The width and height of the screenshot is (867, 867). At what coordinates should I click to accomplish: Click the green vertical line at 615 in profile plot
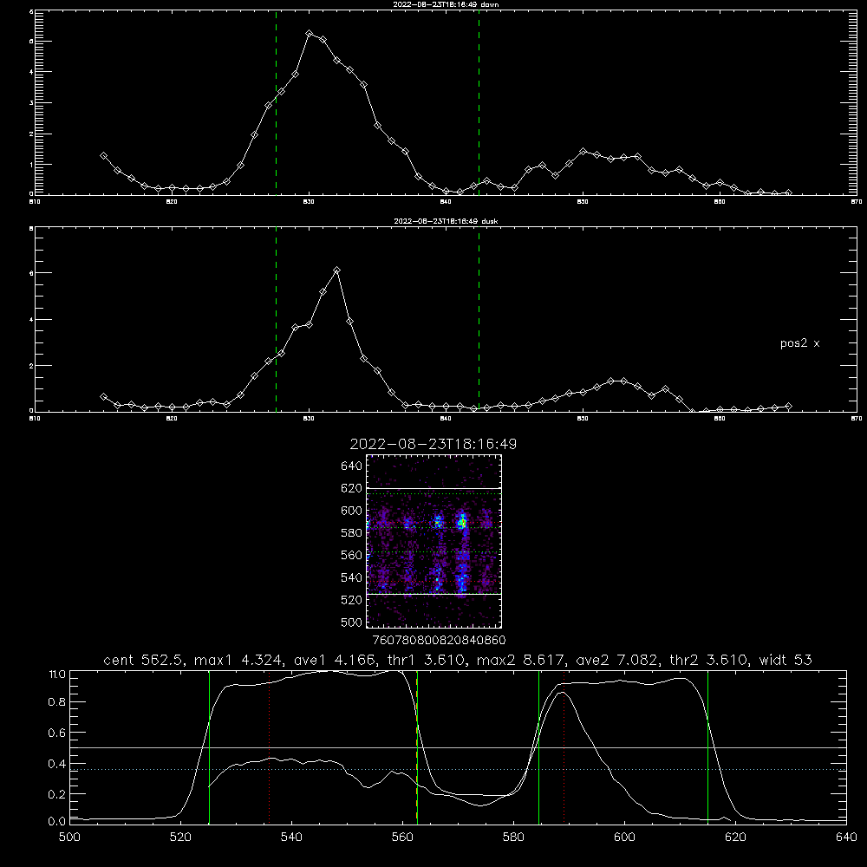point(707,746)
